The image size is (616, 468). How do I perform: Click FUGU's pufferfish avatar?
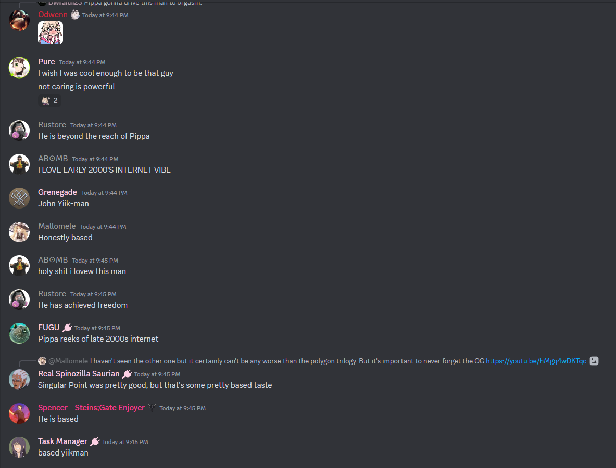coord(19,333)
